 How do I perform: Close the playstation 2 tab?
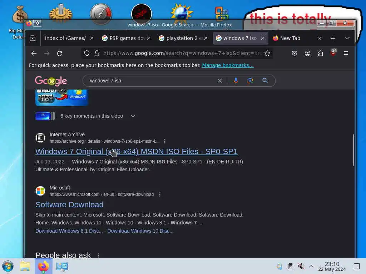[x=206, y=38]
